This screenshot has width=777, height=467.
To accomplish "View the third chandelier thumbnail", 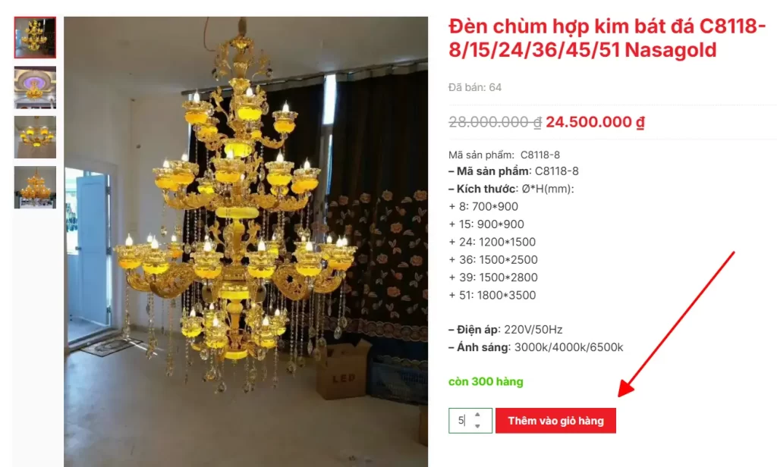I will (x=35, y=137).
